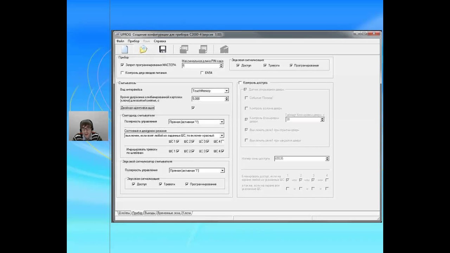Toggle Доступ in top Звуковая сигнализация group
This screenshot has width=450, height=253.
click(238, 65)
